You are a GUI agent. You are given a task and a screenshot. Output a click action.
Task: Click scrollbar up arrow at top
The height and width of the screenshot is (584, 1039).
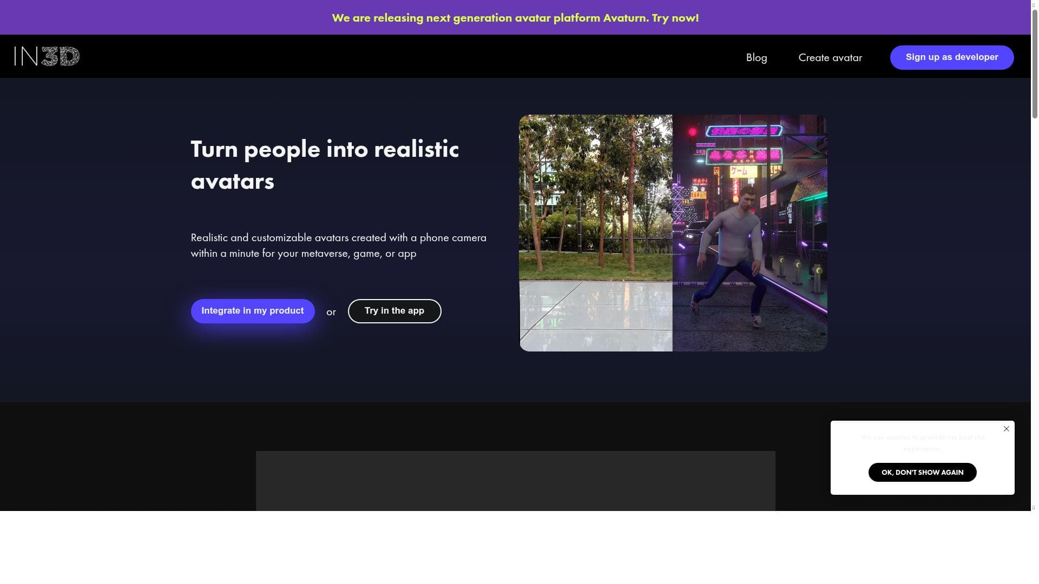coord(1034,4)
